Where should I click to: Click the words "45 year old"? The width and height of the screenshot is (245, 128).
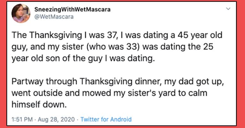pos(200,36)
